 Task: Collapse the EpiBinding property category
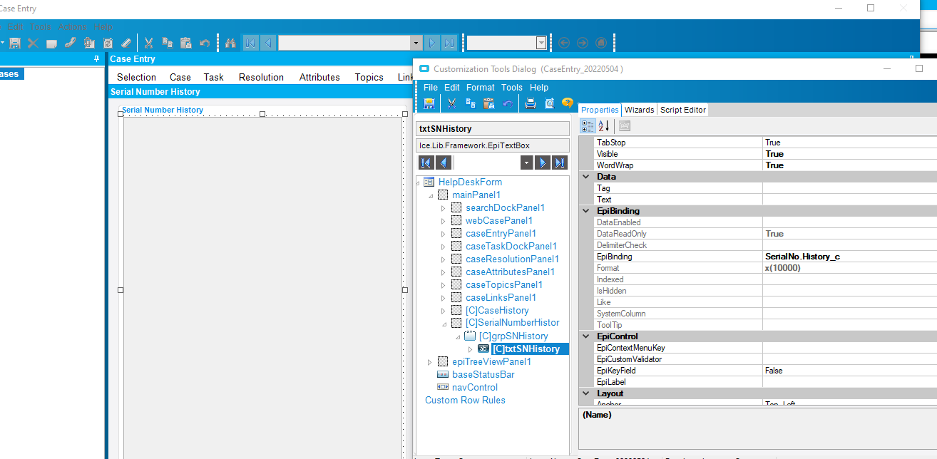click(586, 211)
